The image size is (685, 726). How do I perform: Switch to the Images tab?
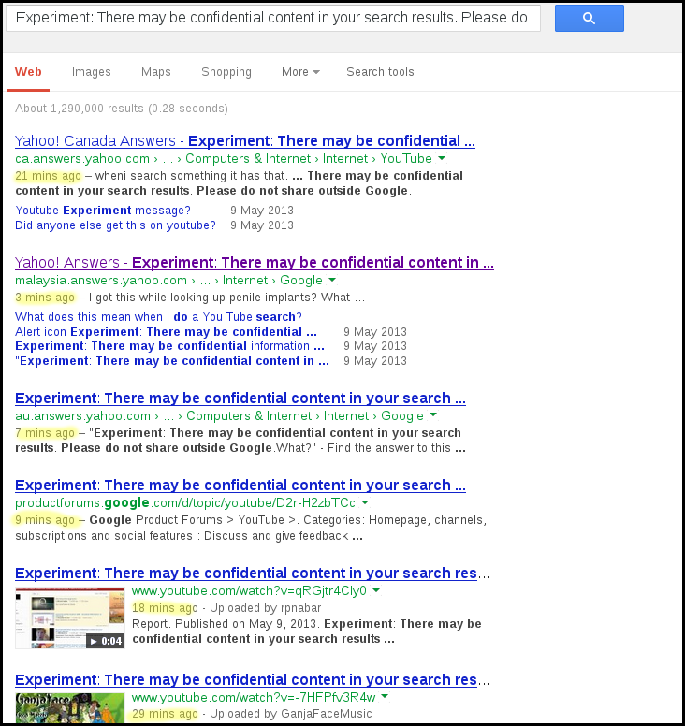pos(92,72)
